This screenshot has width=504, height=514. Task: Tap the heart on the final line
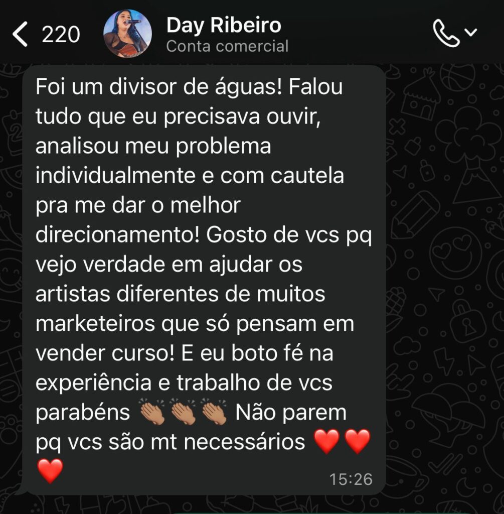click(x=50, y=471)
